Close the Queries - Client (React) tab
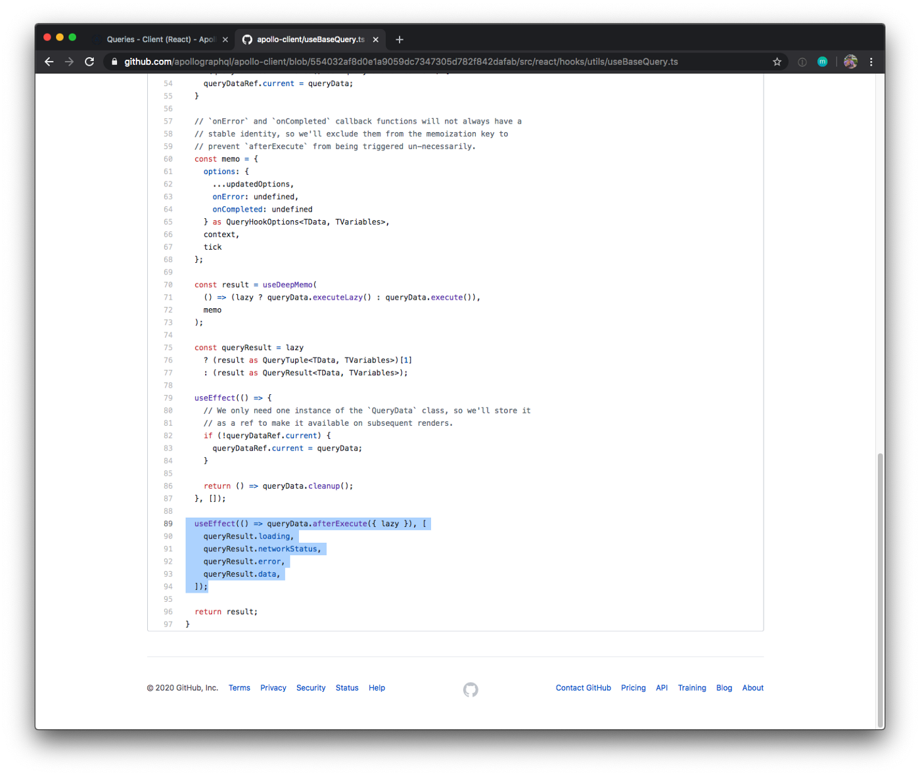920x776 pixels. [x=225, y=39]
